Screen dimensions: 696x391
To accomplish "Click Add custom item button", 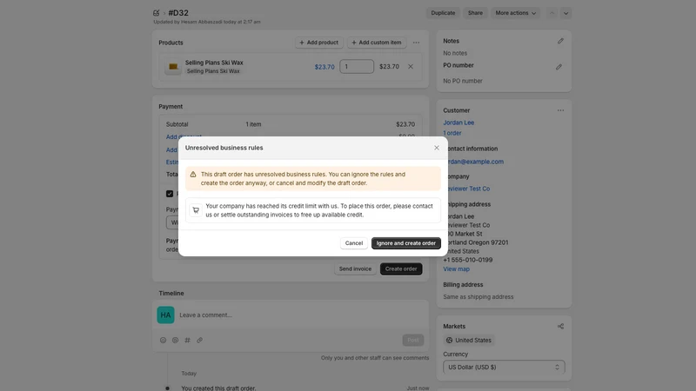I will tap(377, 43).
